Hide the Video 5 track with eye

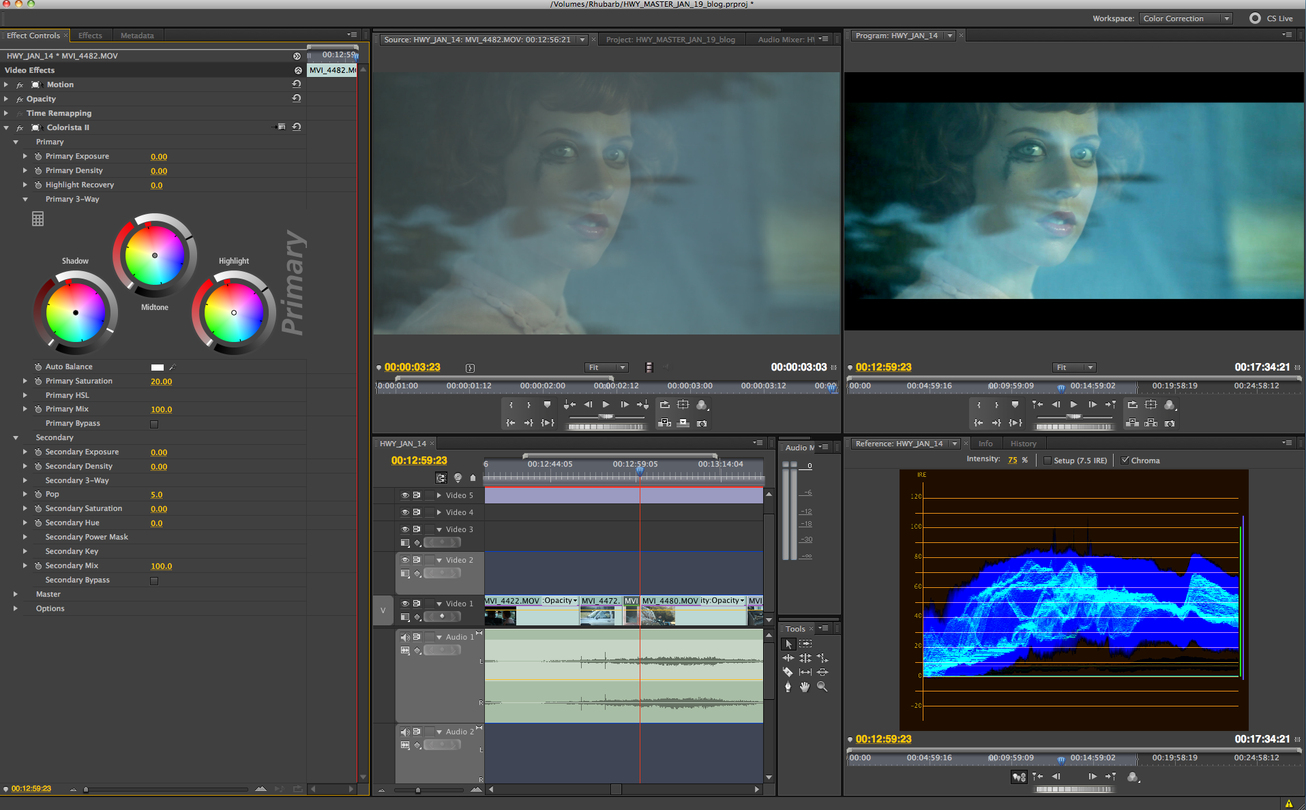[405, 495]
